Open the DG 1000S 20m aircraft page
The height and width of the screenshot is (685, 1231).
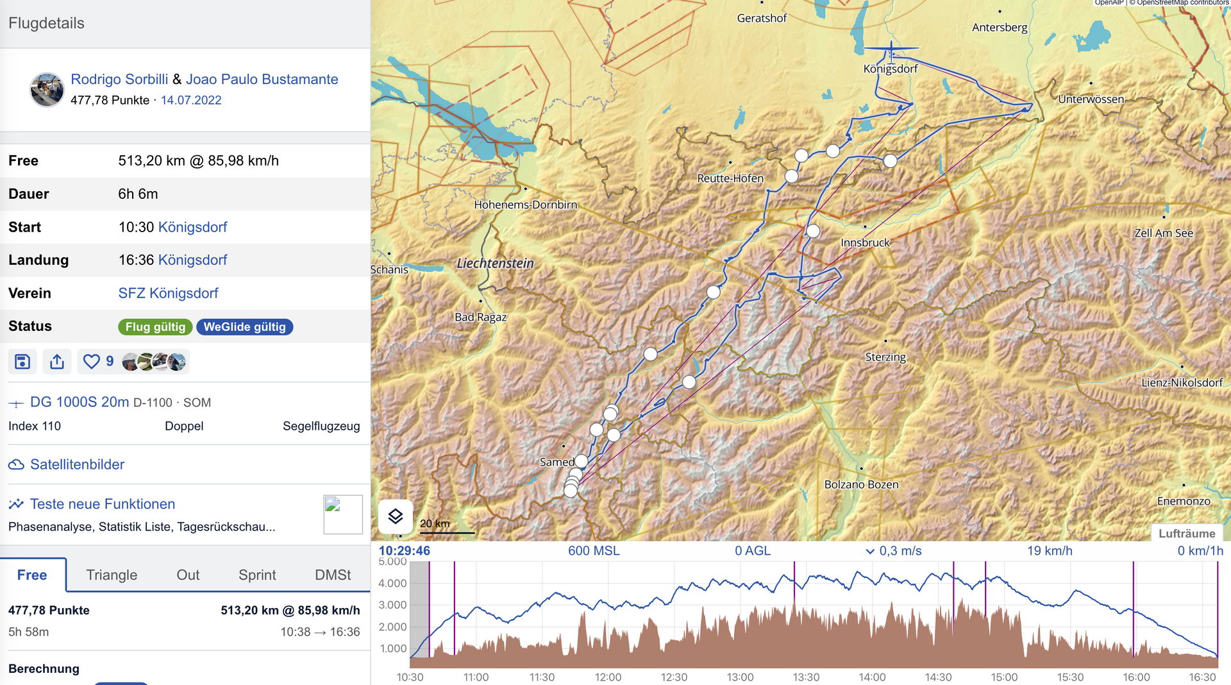tap(80, 402)
